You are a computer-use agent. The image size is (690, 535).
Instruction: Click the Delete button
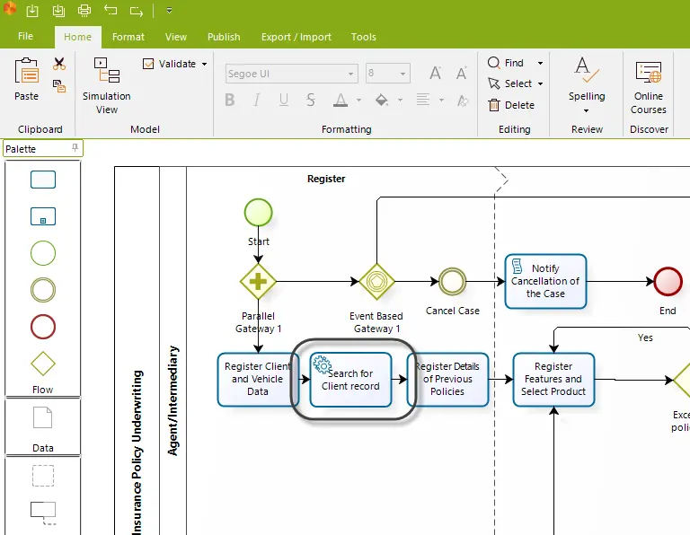511,105
